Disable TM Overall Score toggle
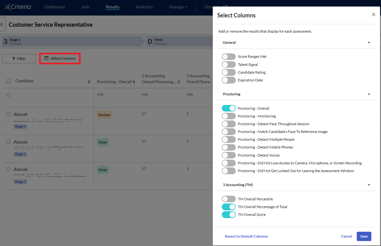 (229, 215)
